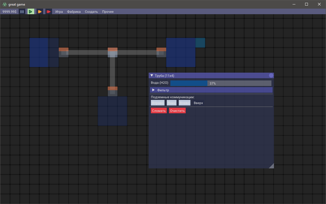This screenshot has height=204, width=326.
Task: Click the Сломать button
Action: [159, 111]
